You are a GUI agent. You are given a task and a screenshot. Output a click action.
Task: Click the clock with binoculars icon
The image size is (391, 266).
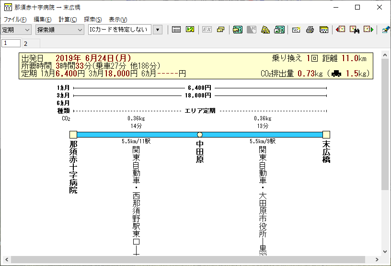(355, 30)
